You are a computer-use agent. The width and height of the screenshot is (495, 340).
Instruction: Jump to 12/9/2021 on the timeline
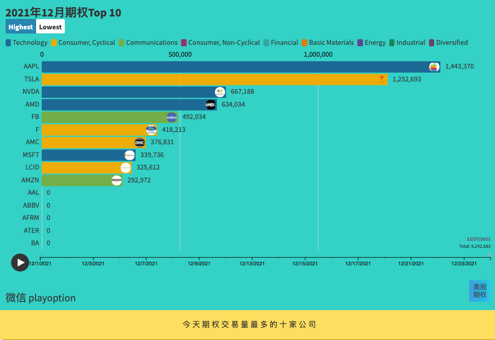click(199, 263)
